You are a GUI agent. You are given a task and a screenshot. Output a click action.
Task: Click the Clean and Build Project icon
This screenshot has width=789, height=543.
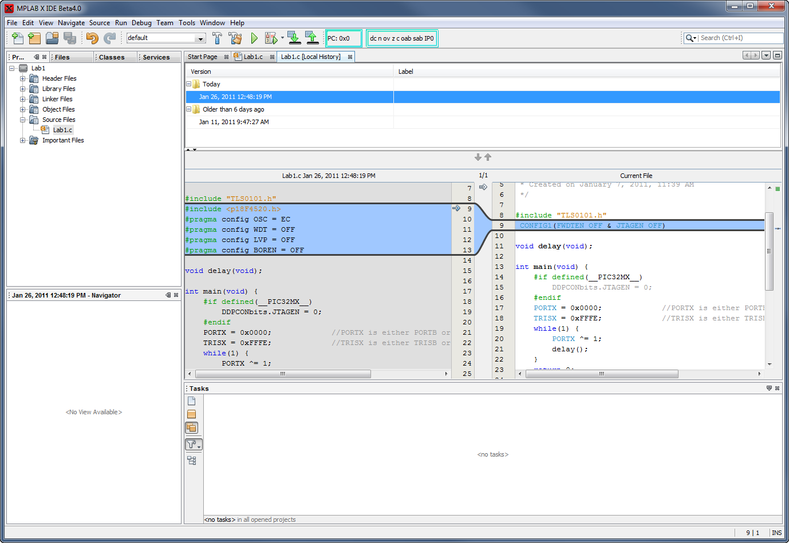(235, 38)
